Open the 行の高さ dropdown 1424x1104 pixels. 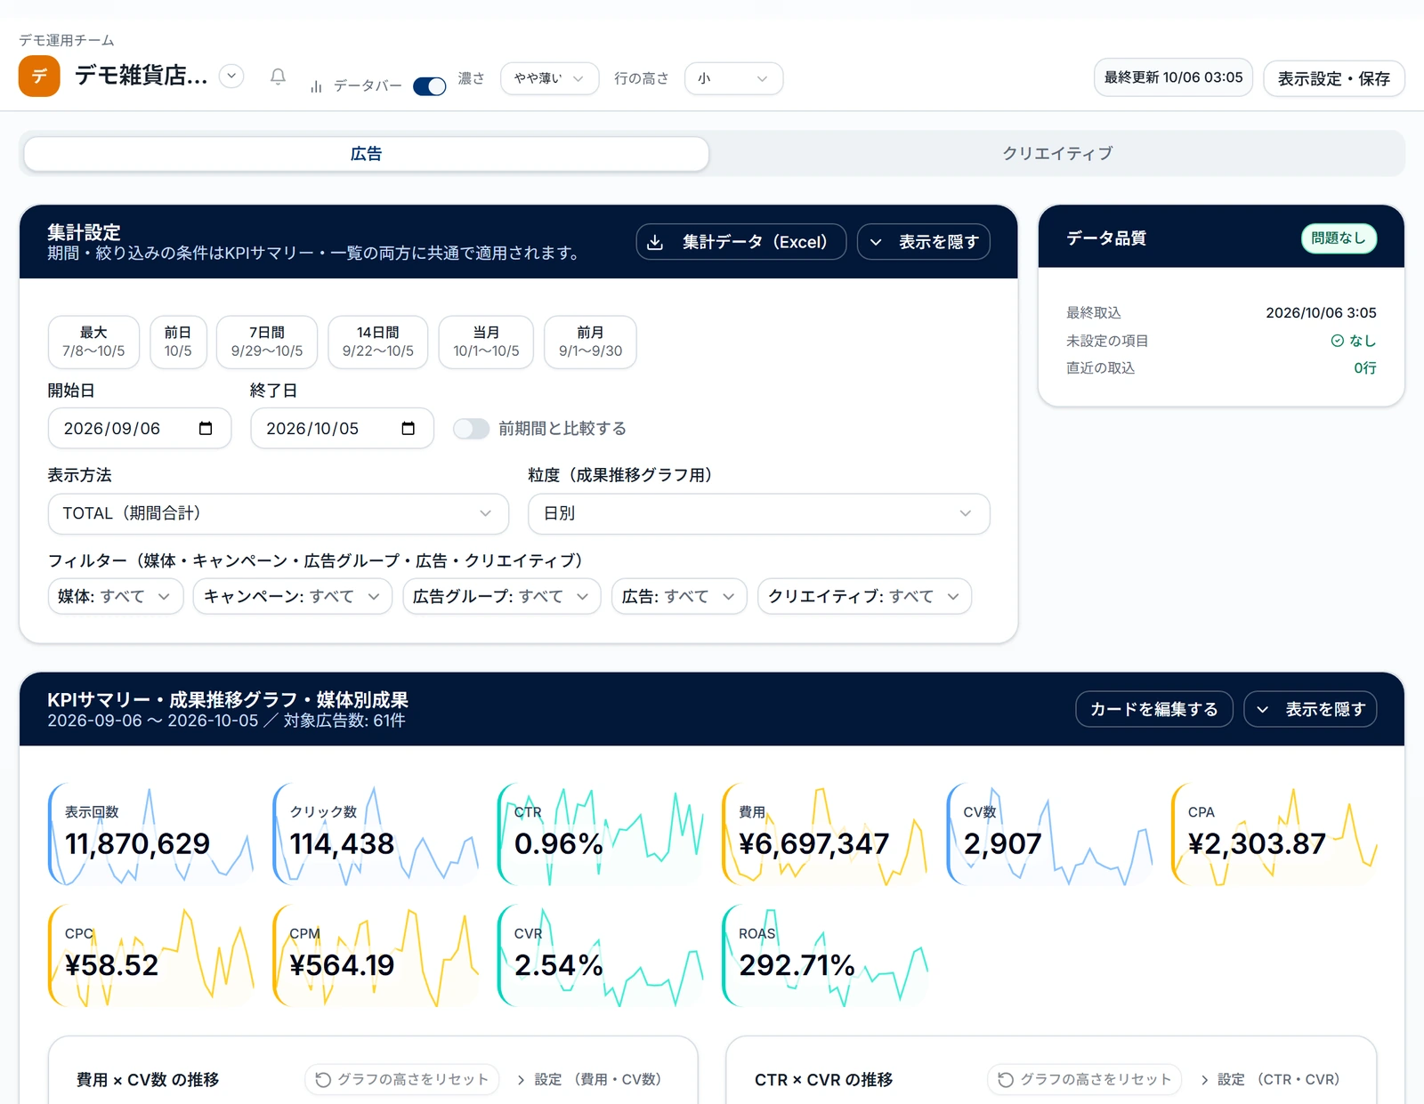[x=733, y=78]
